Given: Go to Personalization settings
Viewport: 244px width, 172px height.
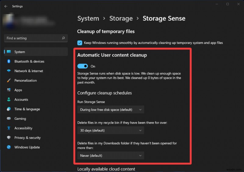Looking at the screenshot, I should coord(36,80).
